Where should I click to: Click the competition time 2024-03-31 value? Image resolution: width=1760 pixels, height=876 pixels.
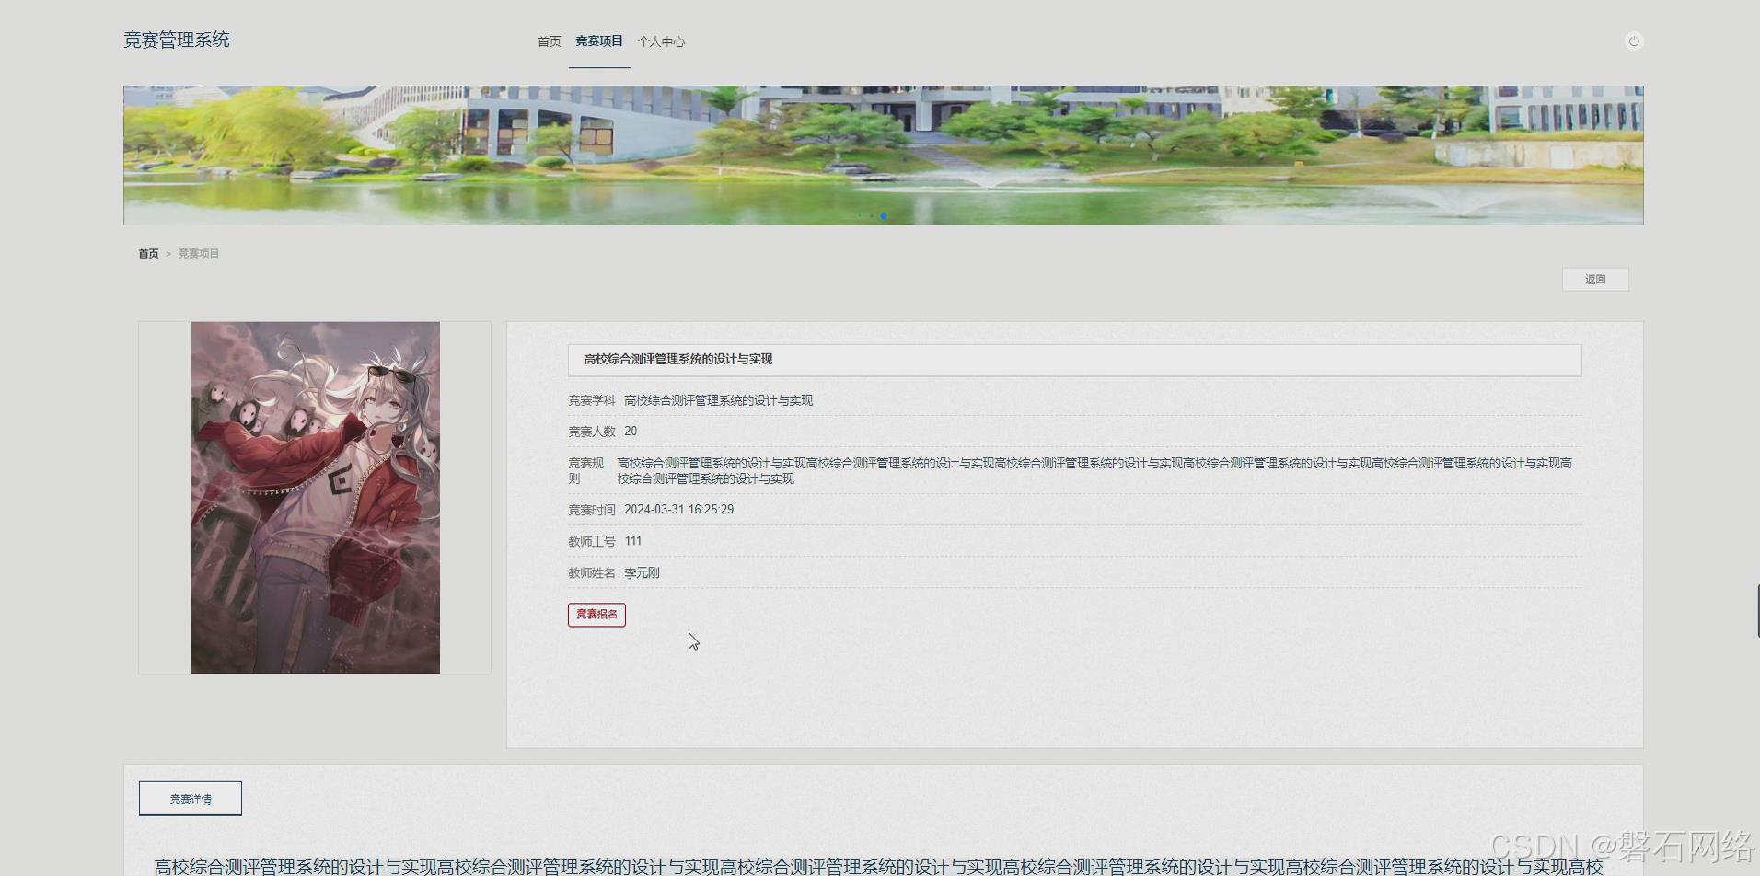pyautogui.click(x=678, y=509)
